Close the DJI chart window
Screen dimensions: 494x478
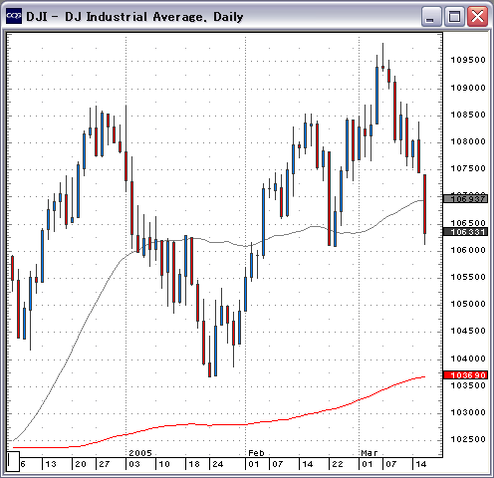[x=477, y=16]
